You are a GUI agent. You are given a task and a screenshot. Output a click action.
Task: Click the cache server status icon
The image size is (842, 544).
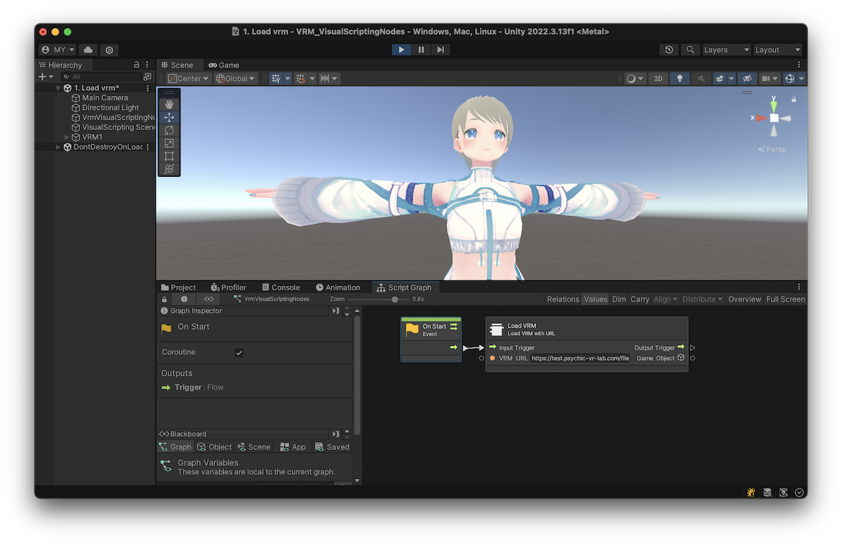click(767, 492)
